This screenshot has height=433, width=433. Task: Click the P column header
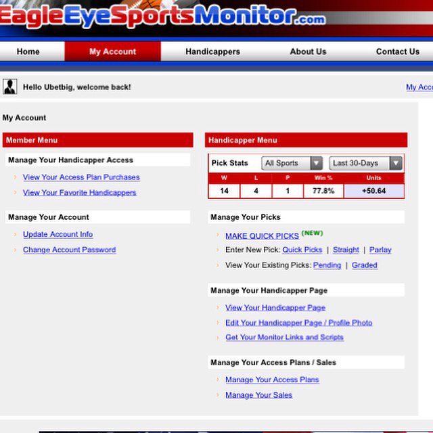click(288, 178)
